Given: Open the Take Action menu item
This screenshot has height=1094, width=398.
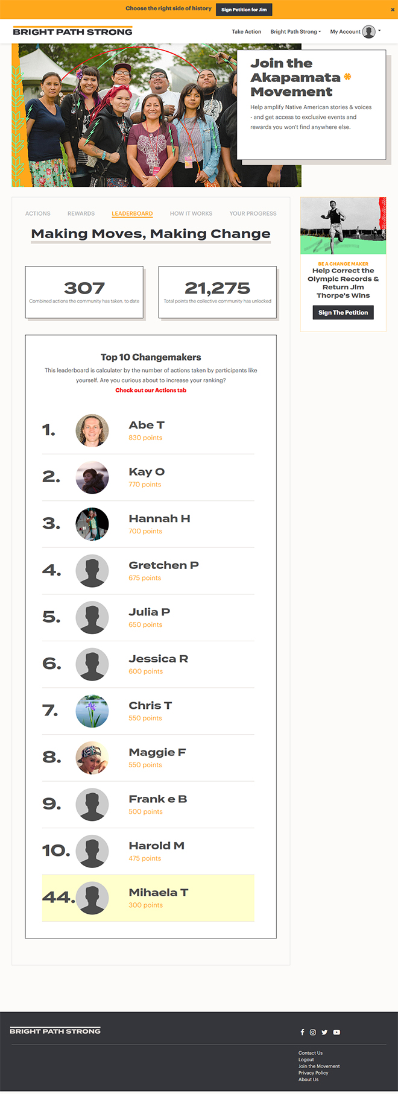Looking at the screenshot, I should pyautogui.click(x=247, y=31).
